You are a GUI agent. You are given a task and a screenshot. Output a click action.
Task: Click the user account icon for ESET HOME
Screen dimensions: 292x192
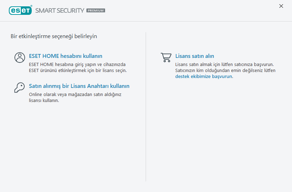click(x=20, y=58)
